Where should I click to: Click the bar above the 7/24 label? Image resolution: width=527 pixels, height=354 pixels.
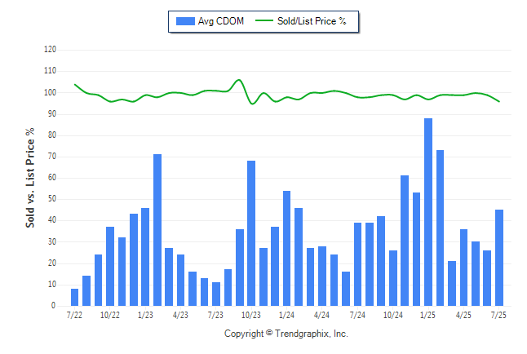pos(357,264)
